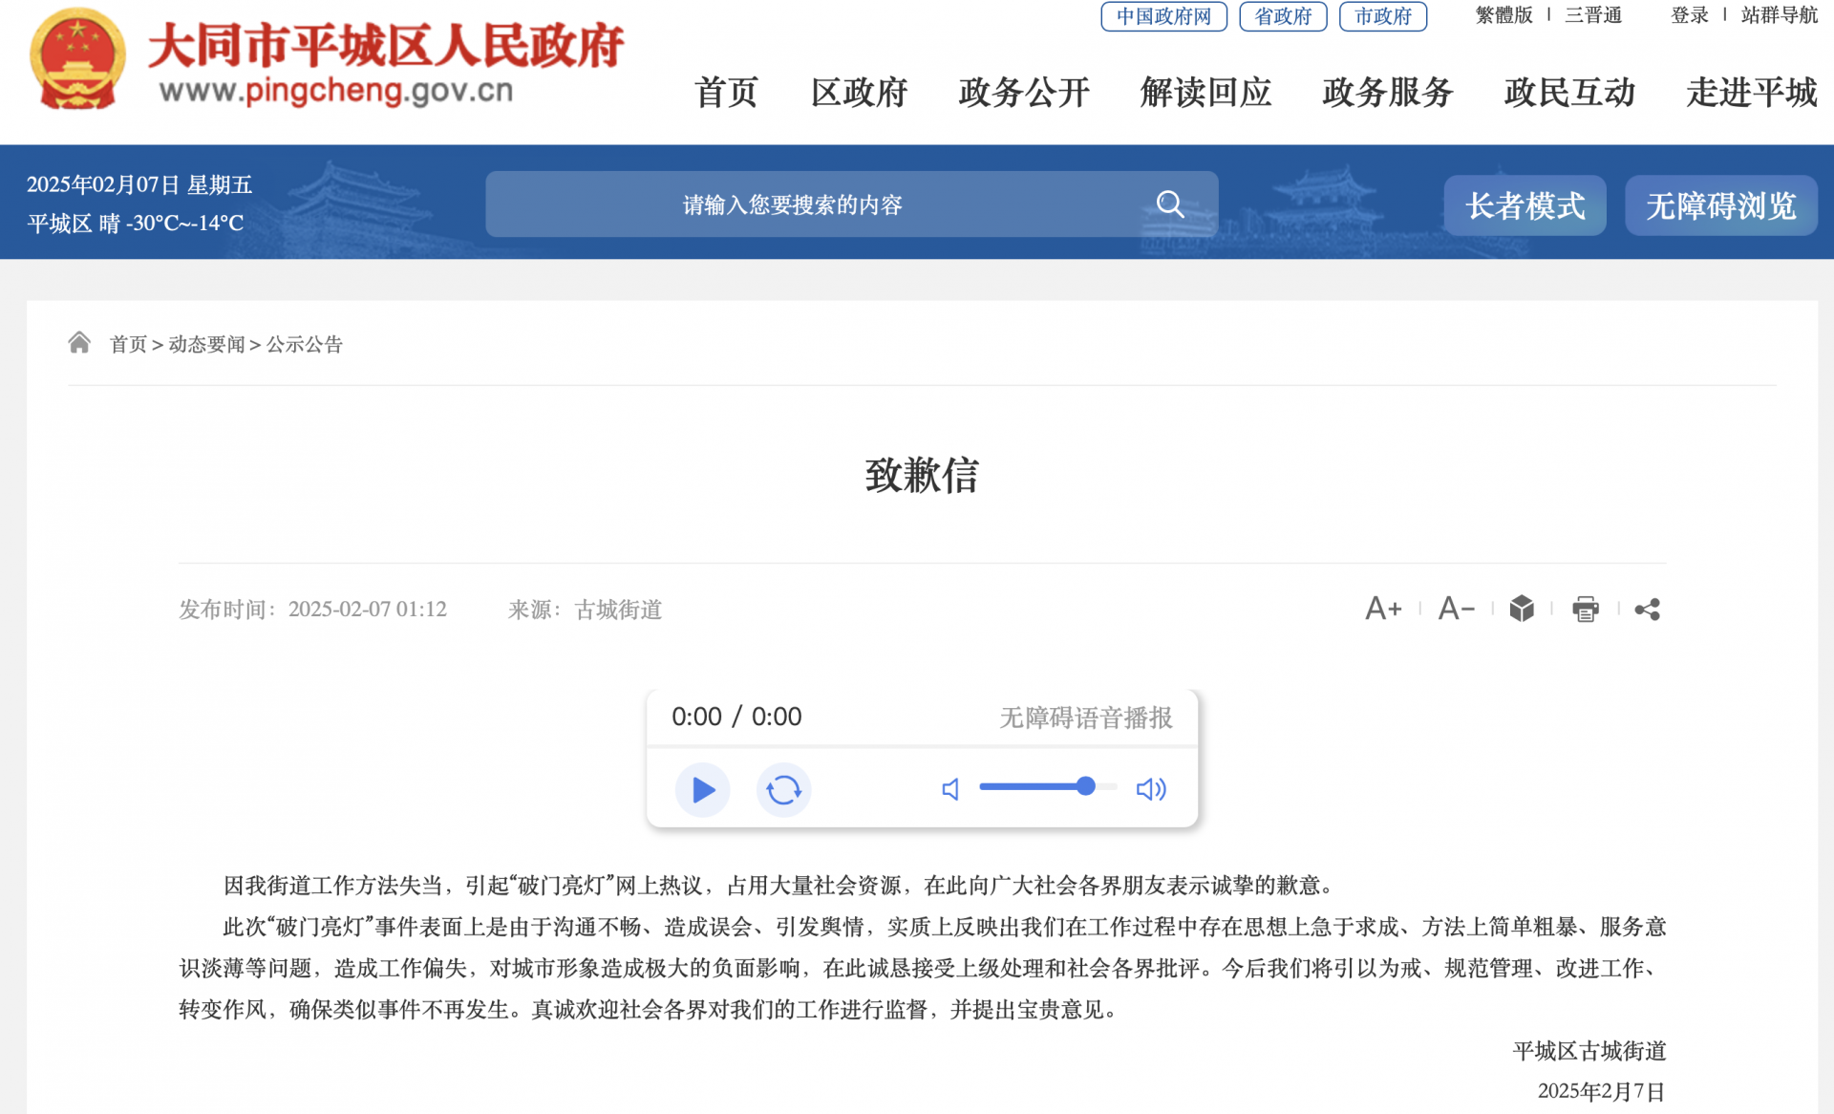Print the article using printer icon
1834x1114 pixels.
click(1586, 609)
